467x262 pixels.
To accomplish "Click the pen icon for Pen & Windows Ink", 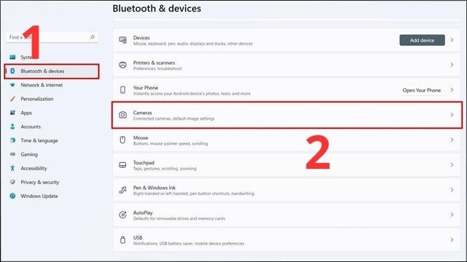I will pyautogui.click(x=123, y=190).
